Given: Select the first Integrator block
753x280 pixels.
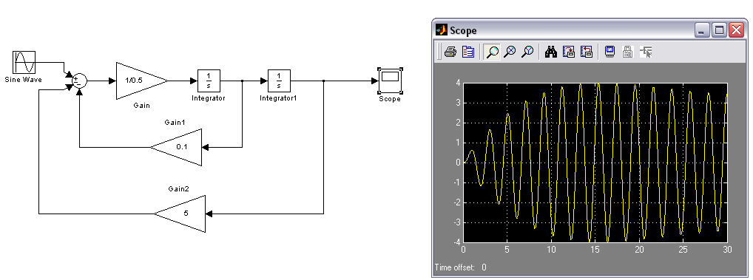Looking at the screenshot, I should coord(209,81).
